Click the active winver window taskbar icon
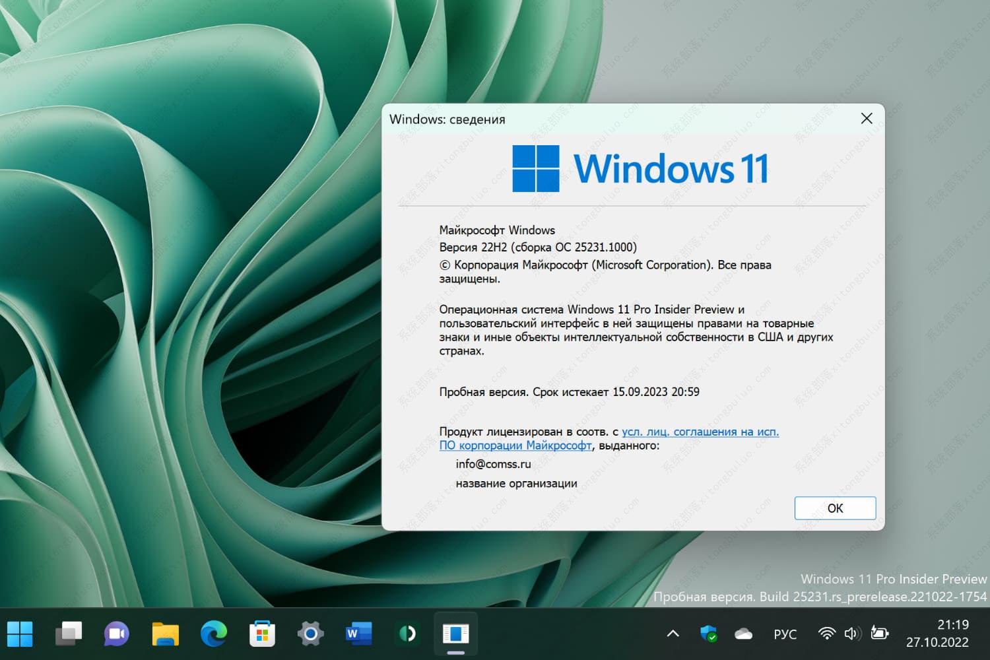Screen dimensions: 990x660 coord(455,633)
